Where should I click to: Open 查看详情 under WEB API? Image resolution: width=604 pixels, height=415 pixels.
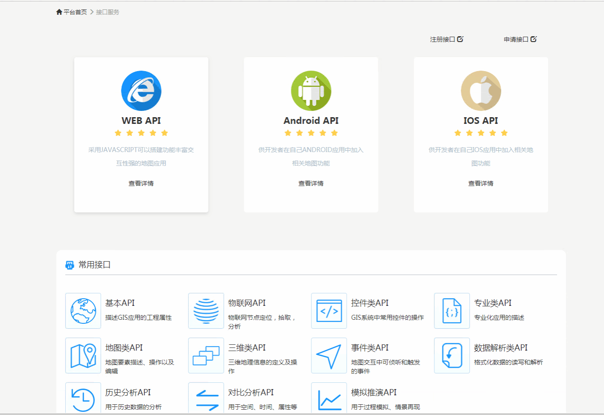(141, 183)
